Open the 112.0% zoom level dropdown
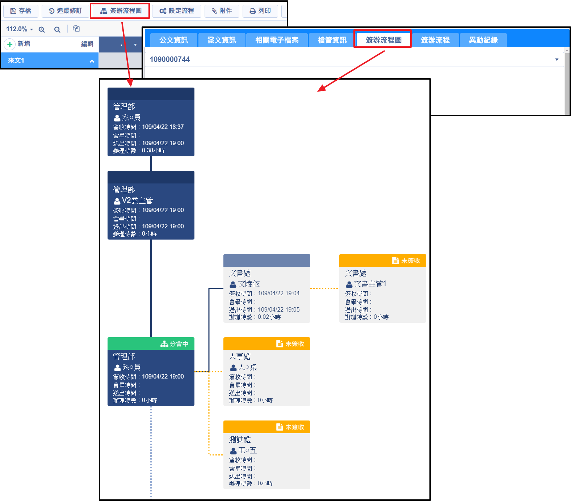 pyautogui.click(x=20, y=29)
